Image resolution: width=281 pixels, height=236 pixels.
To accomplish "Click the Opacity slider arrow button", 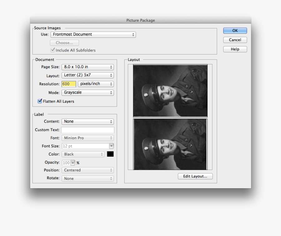I will 73,163.
